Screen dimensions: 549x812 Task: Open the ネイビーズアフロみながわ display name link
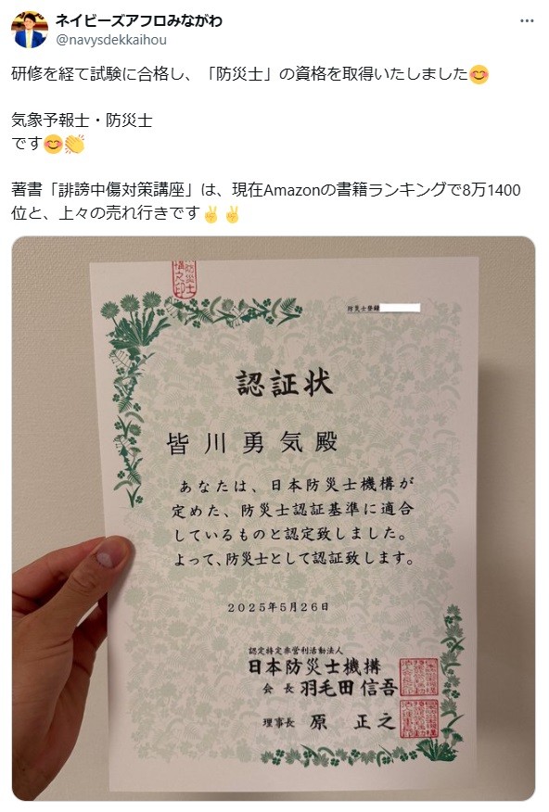pyautogui.click(x=139, y=20)
